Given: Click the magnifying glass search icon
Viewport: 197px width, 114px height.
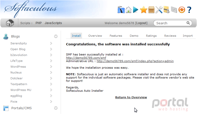Looking at the screenshot, I should click(188, 23).
